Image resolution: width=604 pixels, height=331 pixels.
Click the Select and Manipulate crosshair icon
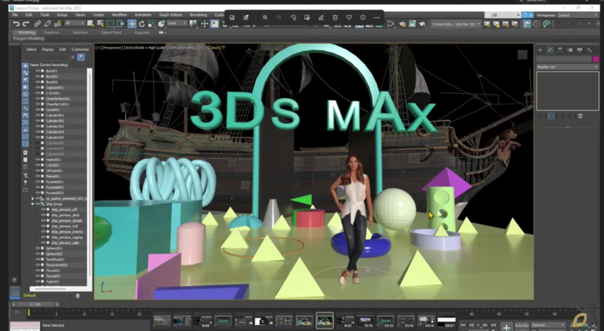(204, 24)
